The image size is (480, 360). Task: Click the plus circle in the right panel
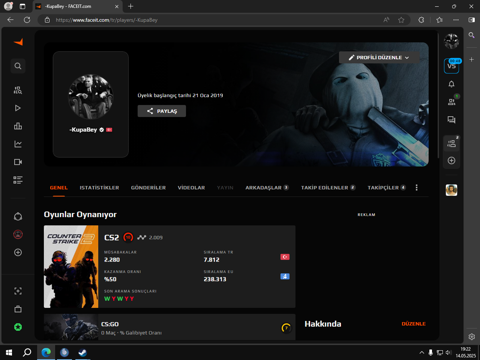point(451,160)
